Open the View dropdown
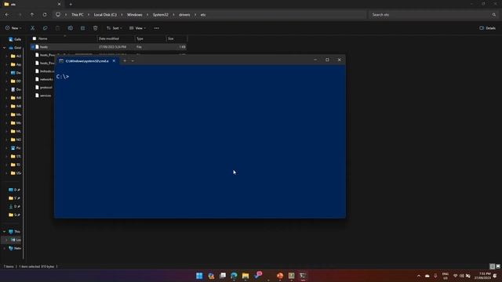502x282 pixels. [x=137, y=28]
